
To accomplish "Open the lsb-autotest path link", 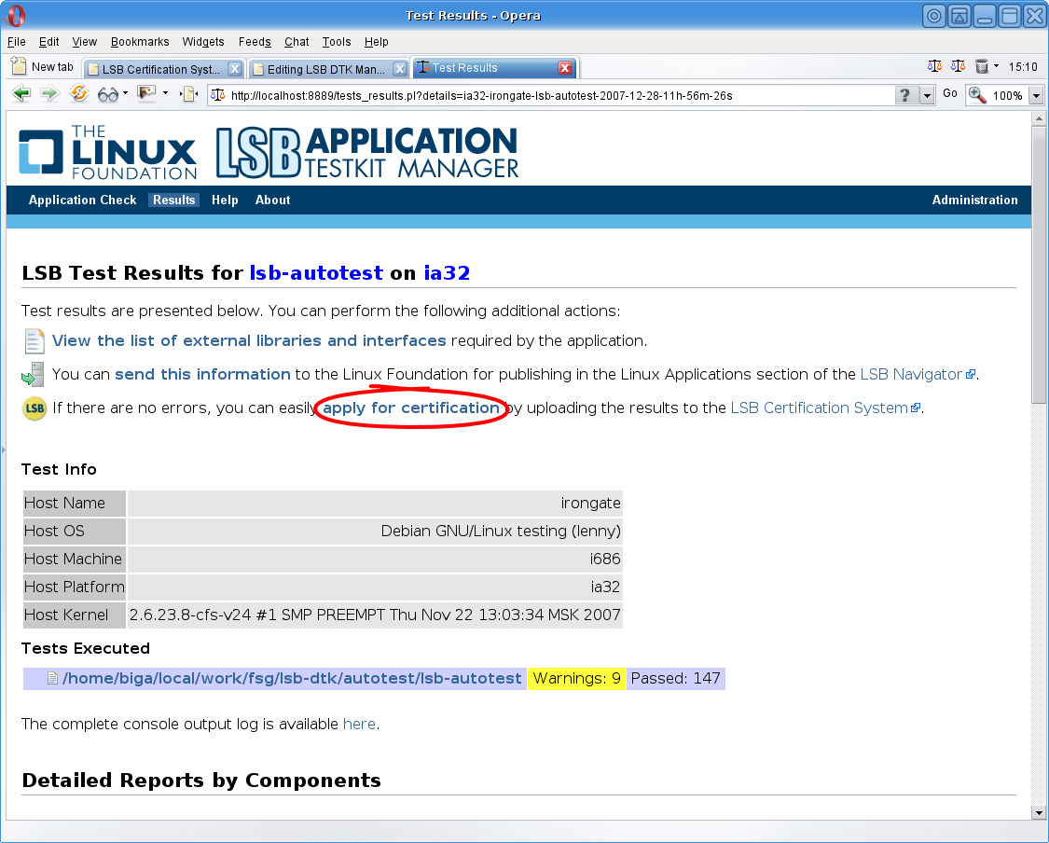I will click(x=292, y=679).
